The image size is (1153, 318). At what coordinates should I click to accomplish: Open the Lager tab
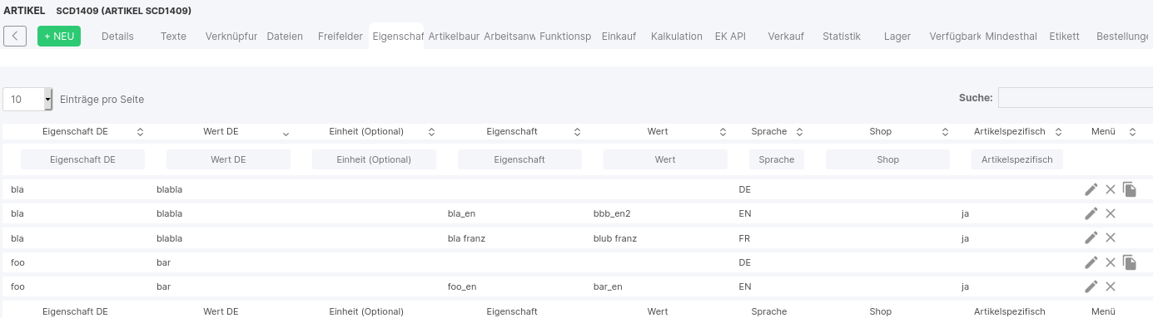897,37
